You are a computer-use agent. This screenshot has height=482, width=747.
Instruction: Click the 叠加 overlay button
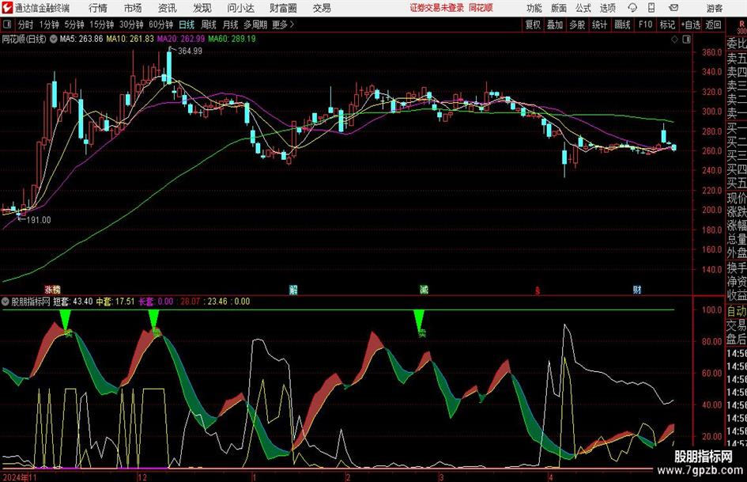pyautogui.click(x=555, y=25)
